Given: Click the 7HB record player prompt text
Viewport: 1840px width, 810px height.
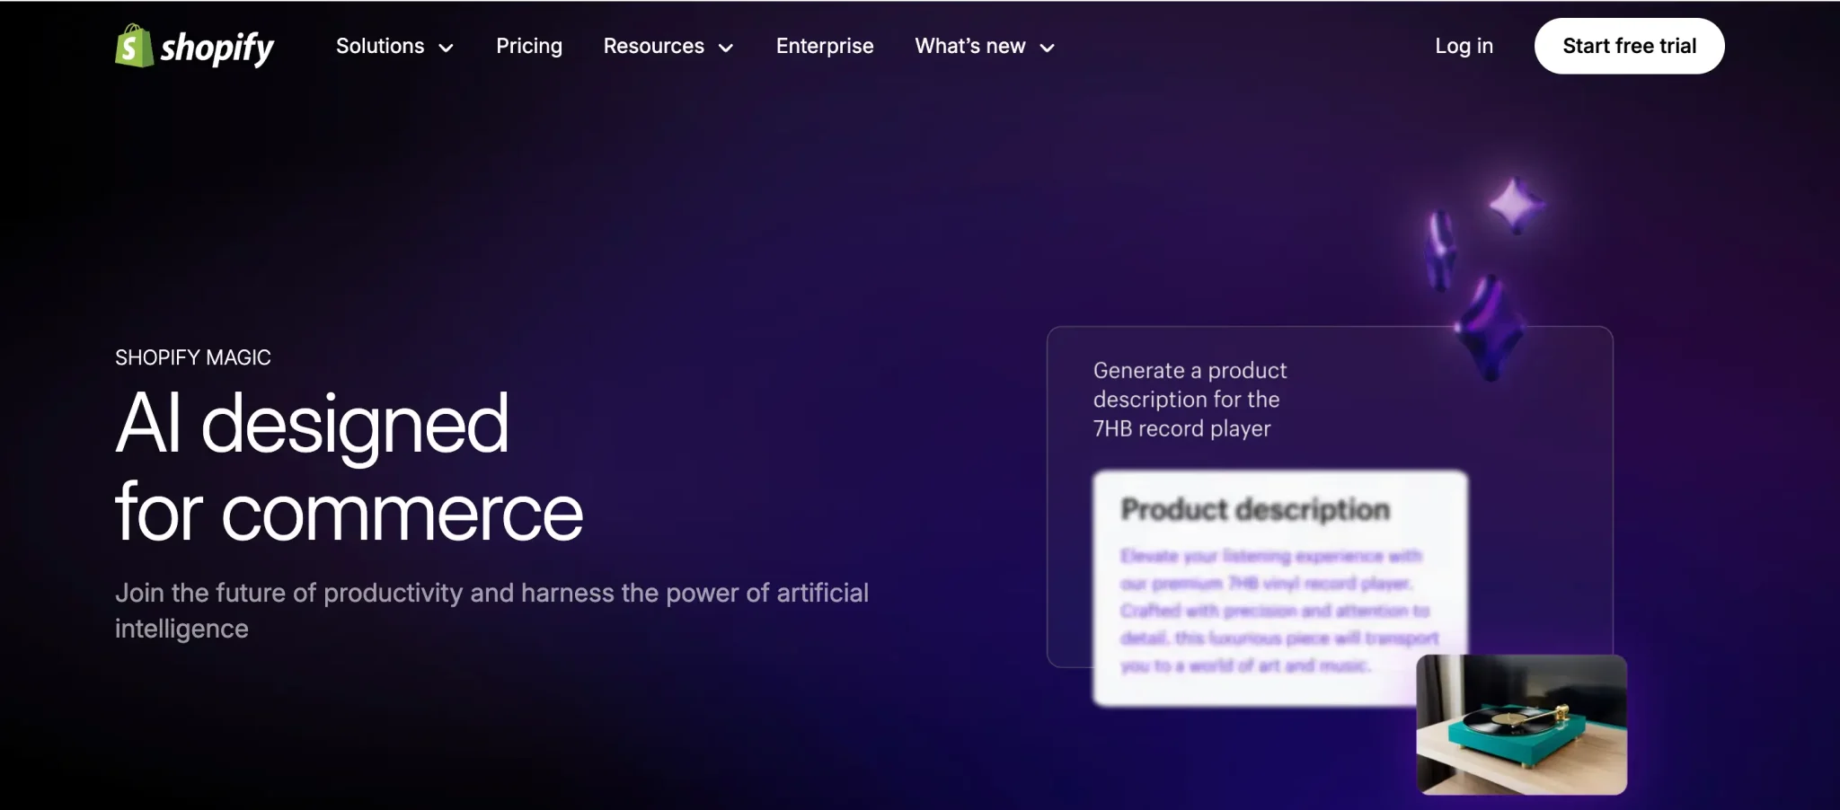Looking at the screenshot, I should pos(1189,400).
